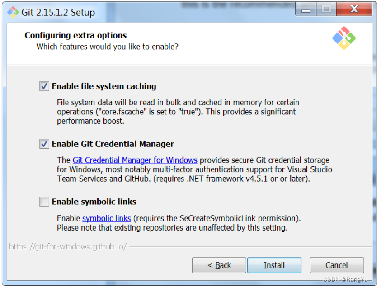
Task: Click the disabled maximize window button
Action: click(x=326, y=9)
